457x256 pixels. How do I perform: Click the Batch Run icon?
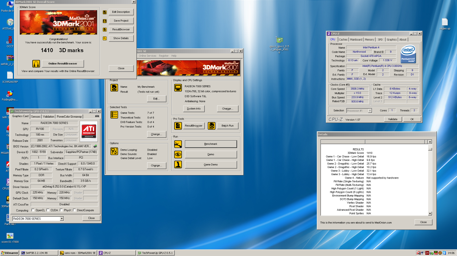tap(212, 126)
